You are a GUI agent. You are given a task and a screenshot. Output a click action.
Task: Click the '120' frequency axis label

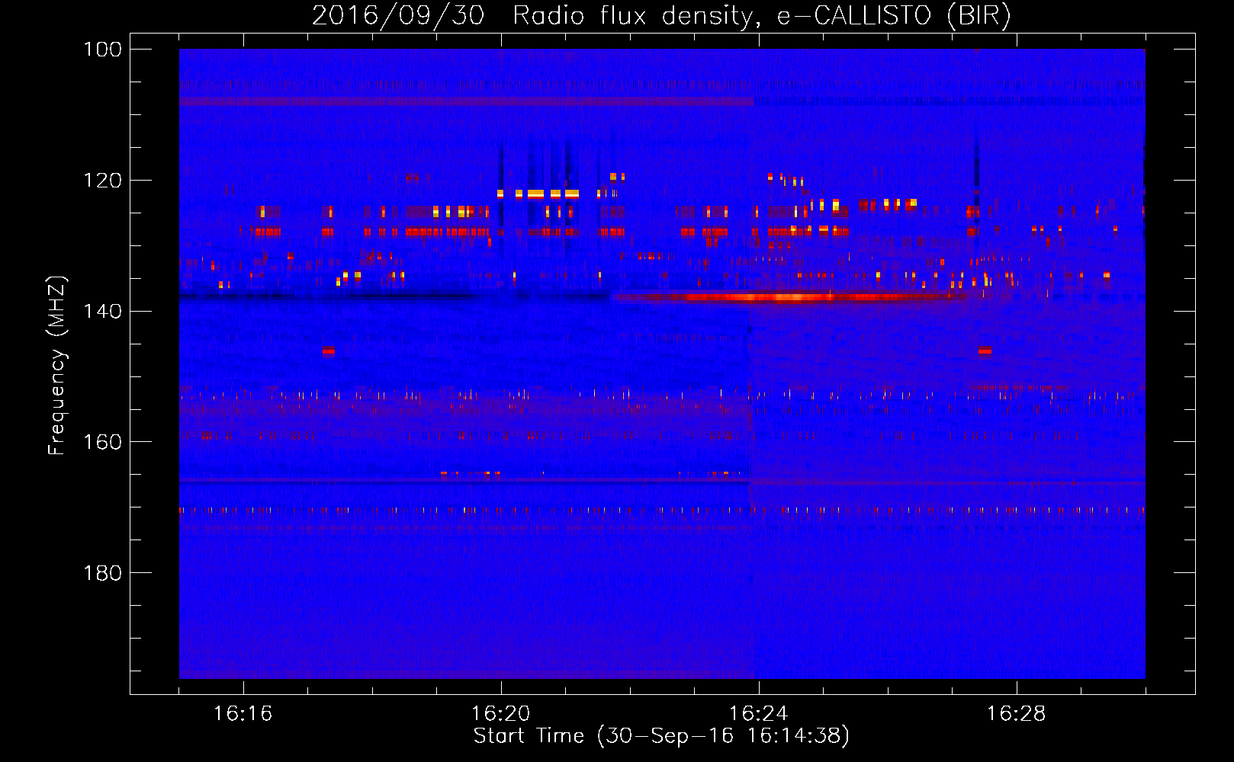click(x=103, y=181)
